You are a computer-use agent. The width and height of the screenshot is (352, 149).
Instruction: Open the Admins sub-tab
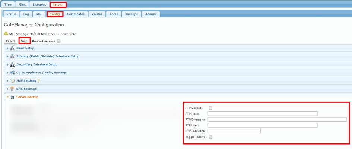coord(151,14)
